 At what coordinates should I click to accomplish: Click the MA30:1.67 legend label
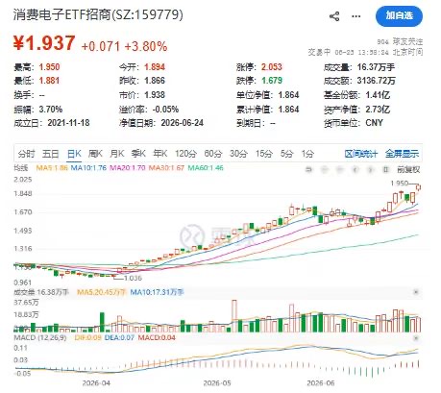click(166, 168)
